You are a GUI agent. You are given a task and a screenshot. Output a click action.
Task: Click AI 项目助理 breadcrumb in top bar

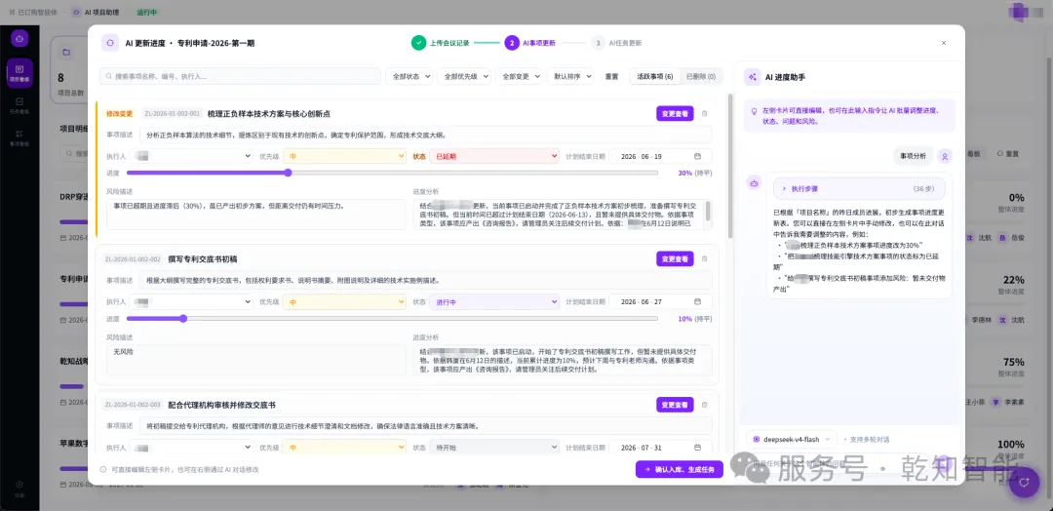click(x=96, y=12)
